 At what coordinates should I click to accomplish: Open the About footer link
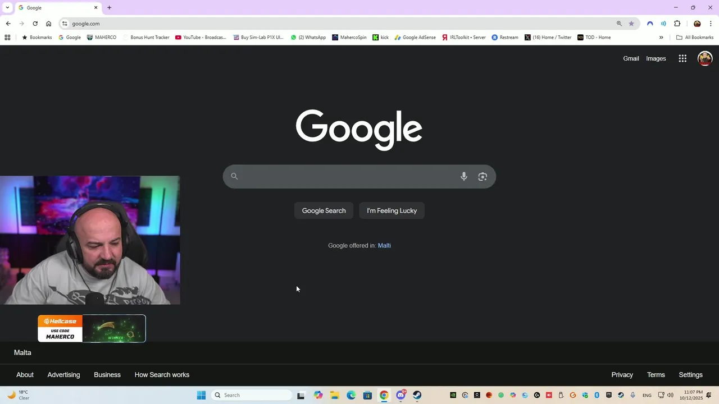25,375
